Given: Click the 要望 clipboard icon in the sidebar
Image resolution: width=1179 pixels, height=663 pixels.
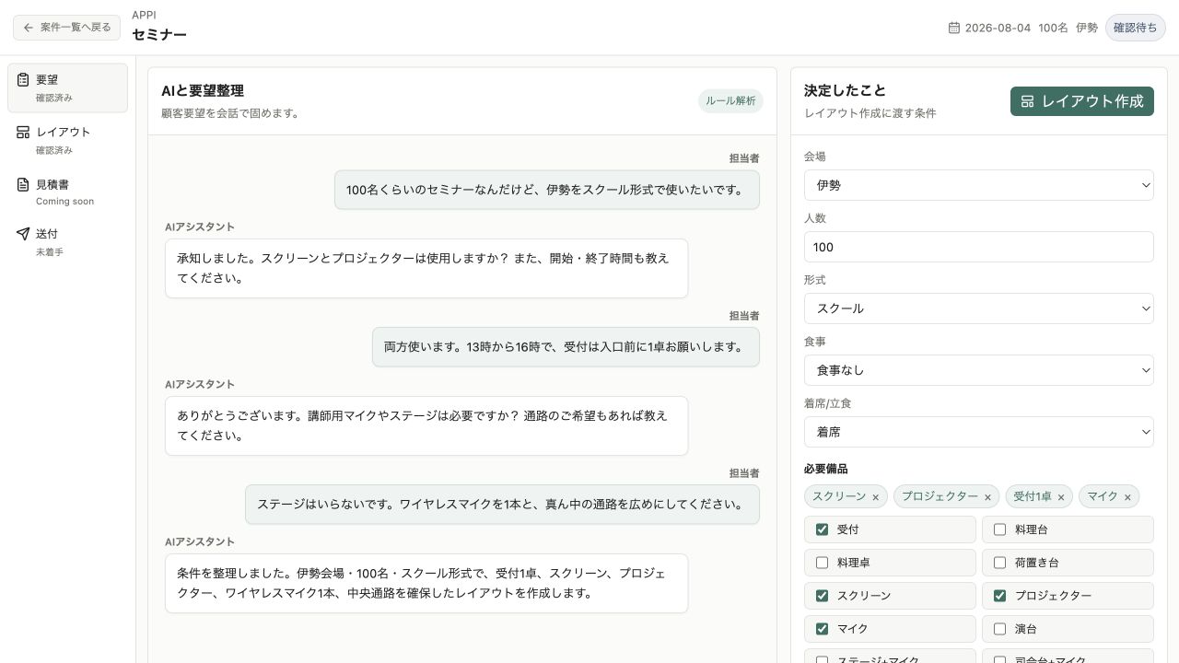Looking at the screenshot, I should [23, 81].
